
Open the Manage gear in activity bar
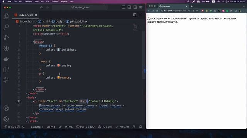(6, 119)
